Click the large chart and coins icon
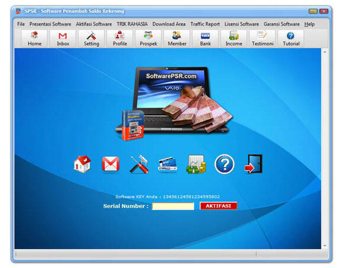 pyautogui.click(x=196, y=164)
